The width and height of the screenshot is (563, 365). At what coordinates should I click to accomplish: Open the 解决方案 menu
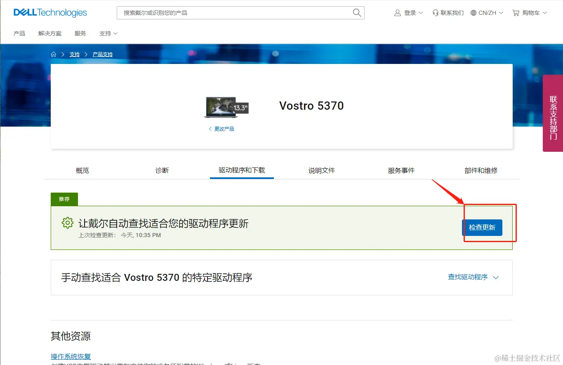pos(50,33)
